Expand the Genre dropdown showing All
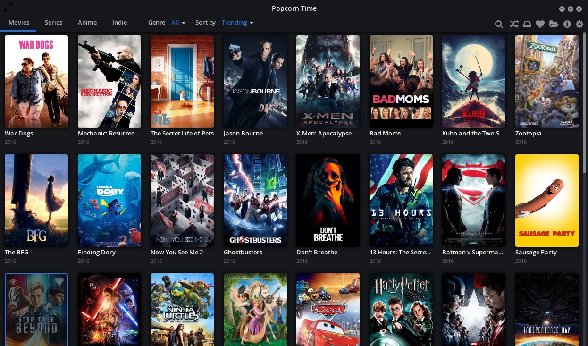 tap(178, 22)
